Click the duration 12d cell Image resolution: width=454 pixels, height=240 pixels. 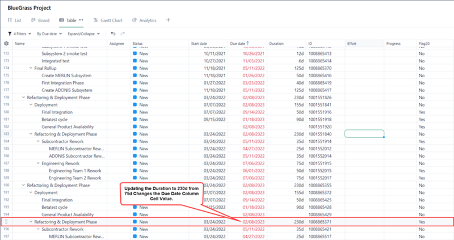click(300, 53)
